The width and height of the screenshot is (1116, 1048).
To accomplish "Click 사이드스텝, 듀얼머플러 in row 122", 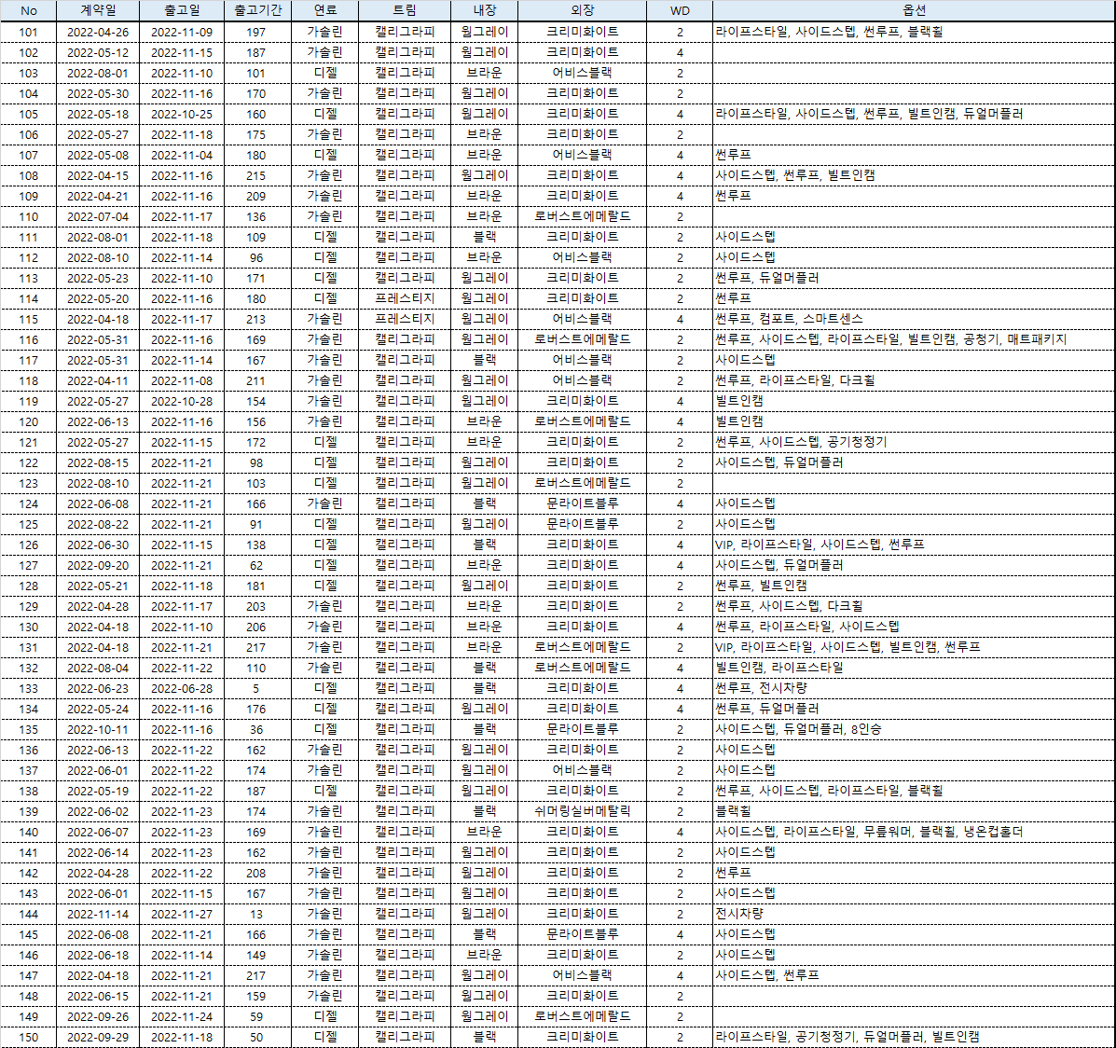I will pos(779,462).
